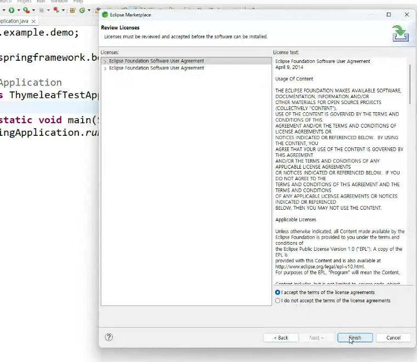Click Finish to install the software

click(355, 338)
